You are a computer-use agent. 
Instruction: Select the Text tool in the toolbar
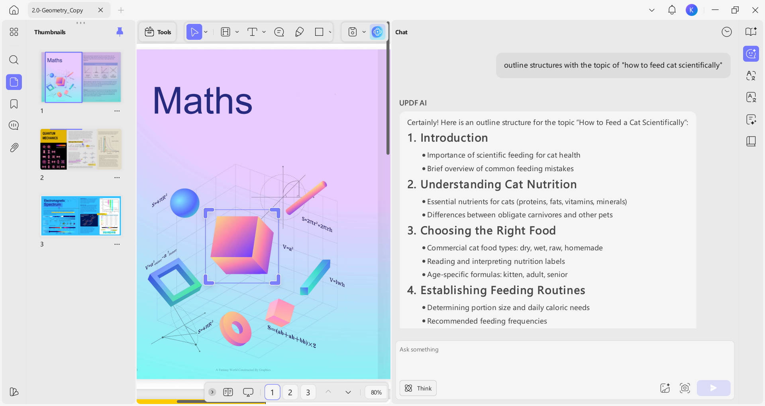tap(253, 32)
